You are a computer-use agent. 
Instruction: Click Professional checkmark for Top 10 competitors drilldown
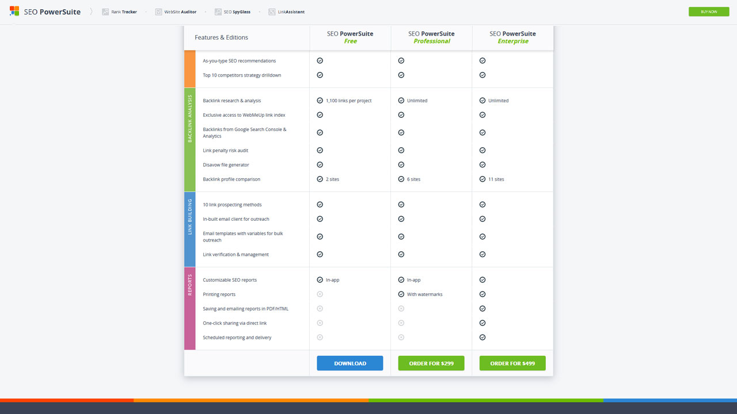coord(401,75)
